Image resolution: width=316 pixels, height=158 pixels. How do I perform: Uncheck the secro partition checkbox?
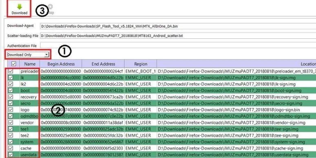pos(11,103)
